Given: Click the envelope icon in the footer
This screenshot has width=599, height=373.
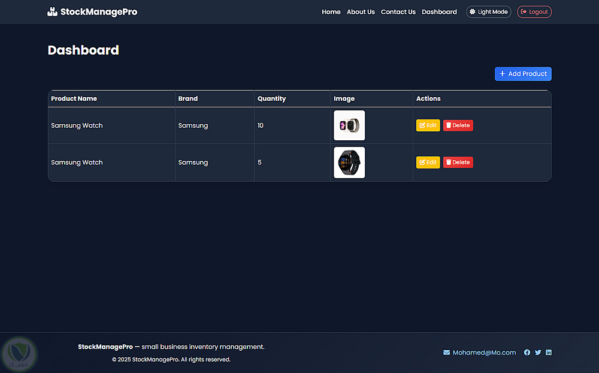Looking at the screenshot, I should (x=446, y=353).
